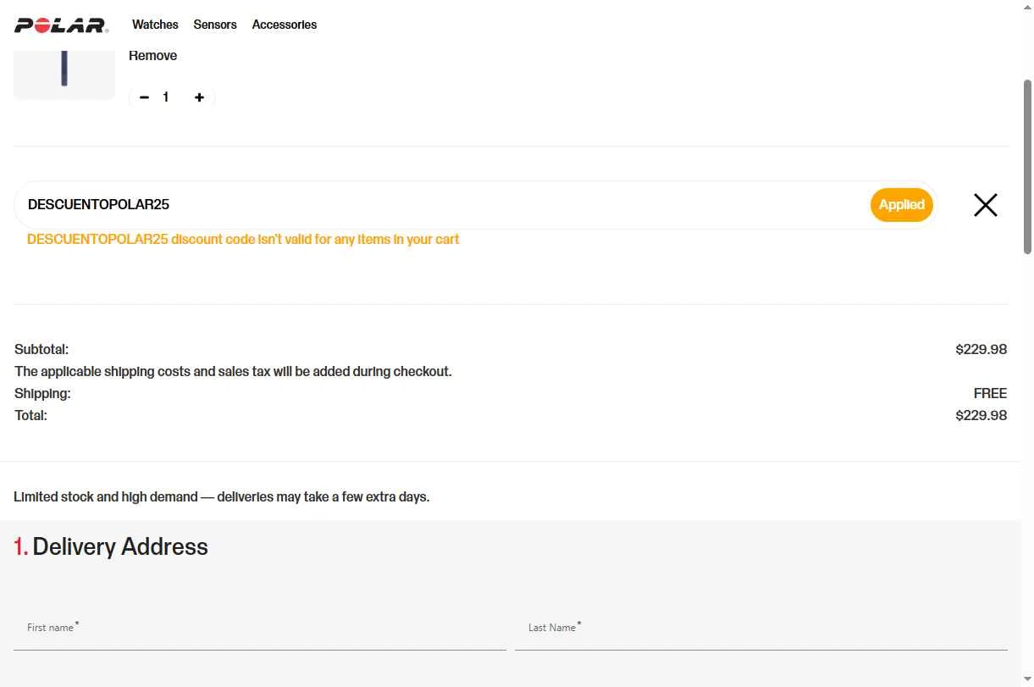Select the Total amount $229.98
The height and width of the screenshot is (687, 1034).
981,415
